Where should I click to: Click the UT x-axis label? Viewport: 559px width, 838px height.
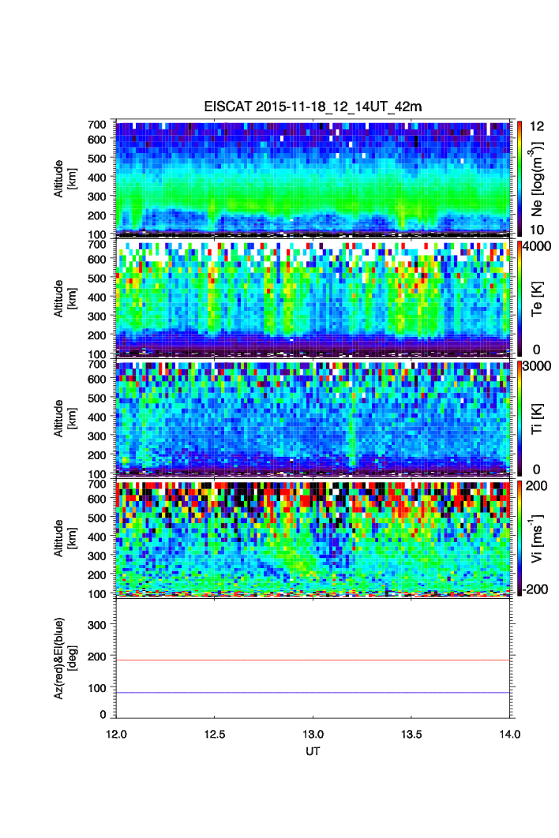pos(313,752)
